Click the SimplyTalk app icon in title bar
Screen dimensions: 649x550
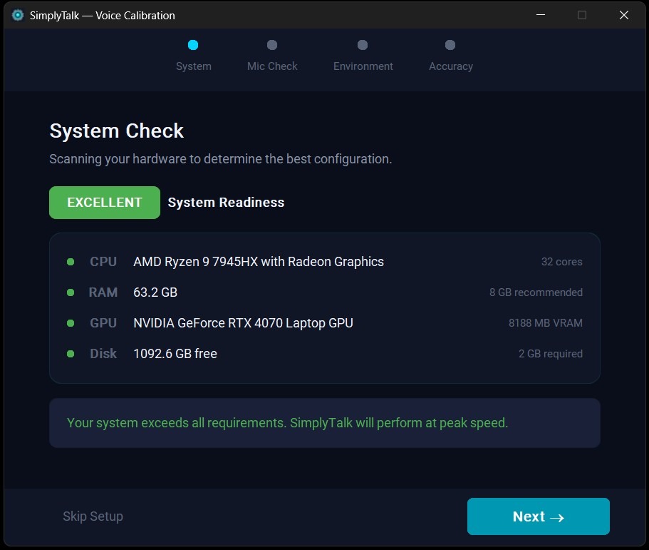tap(17, 15)
